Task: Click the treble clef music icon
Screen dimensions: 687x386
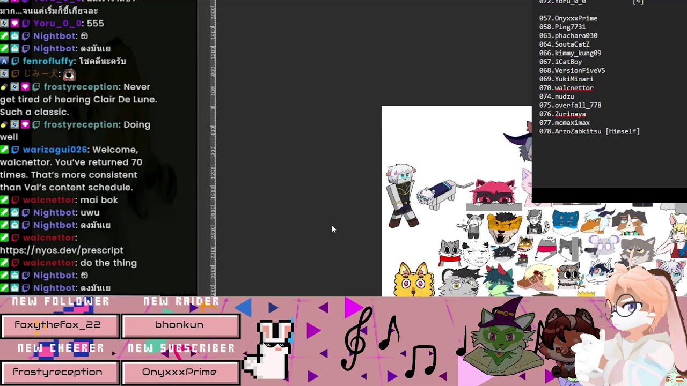Action: tap(356, 338)
